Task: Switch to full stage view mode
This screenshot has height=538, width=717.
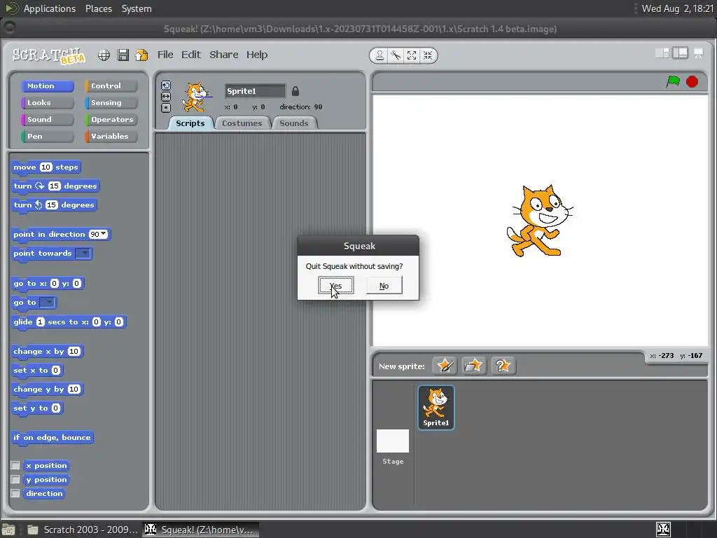Action: click(x=680, y=53)
